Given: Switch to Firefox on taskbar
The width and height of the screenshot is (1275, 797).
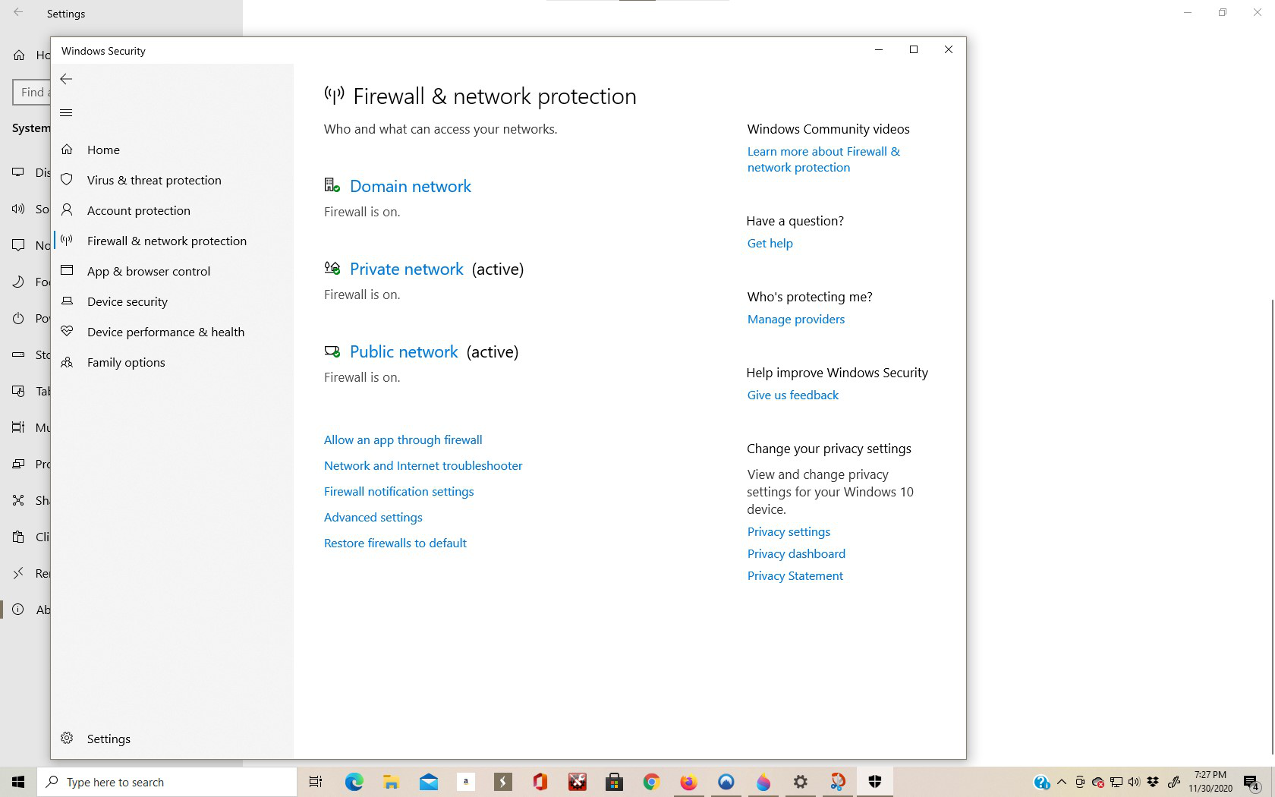Looking at the screenshot, I should pos(689,782).
